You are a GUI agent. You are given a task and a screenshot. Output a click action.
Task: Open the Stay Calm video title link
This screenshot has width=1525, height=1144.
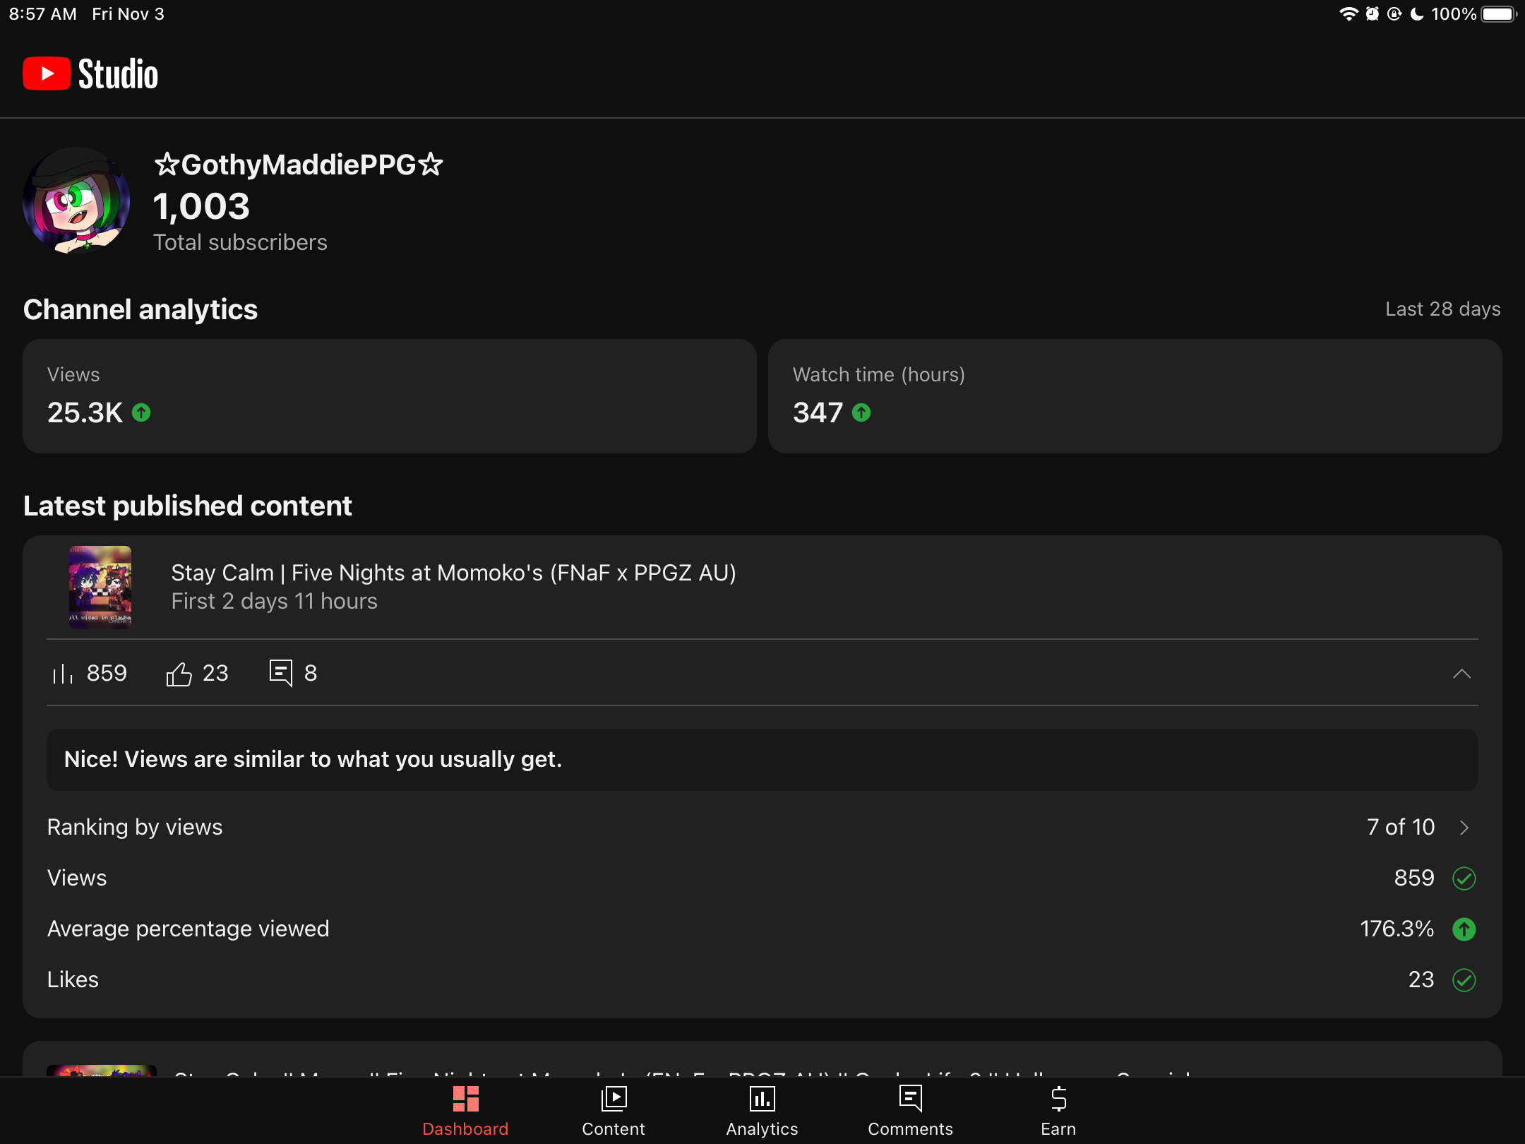click(x=453, y=573)
